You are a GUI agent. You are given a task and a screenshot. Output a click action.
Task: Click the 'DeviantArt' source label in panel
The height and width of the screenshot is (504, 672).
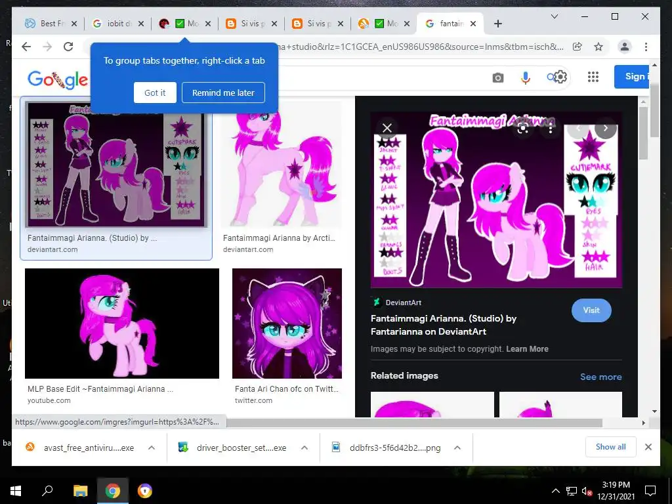coord(404,303)
